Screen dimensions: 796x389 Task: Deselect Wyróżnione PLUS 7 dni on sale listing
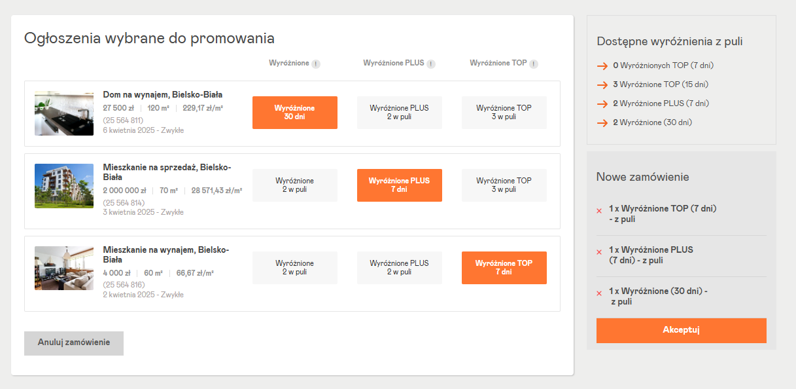[x=399, y=185]
